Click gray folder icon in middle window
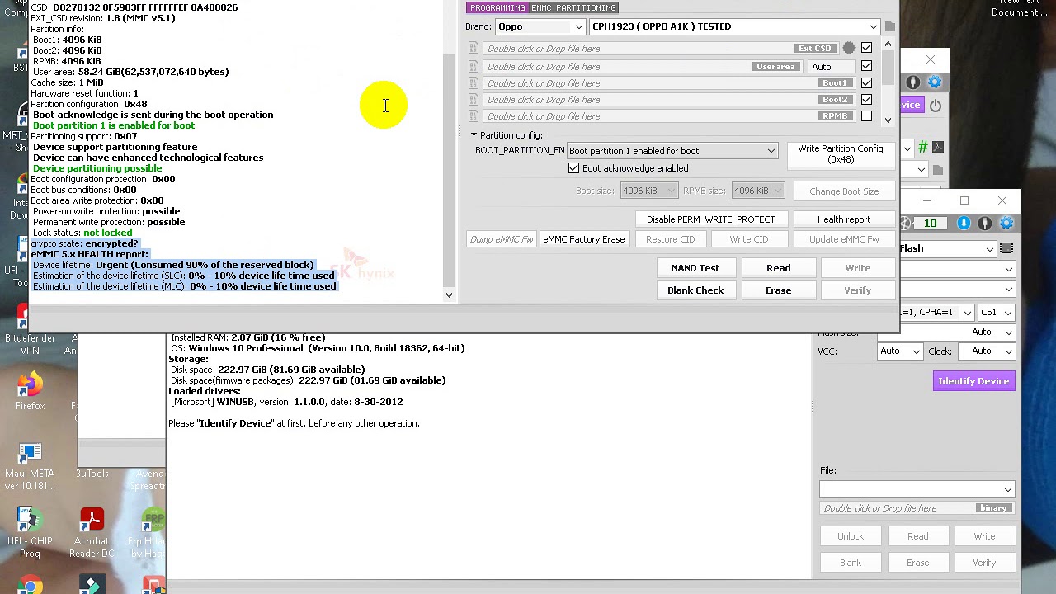This screenshot has height=594, width=1056. pyautogui.click(x=938, y=170)
